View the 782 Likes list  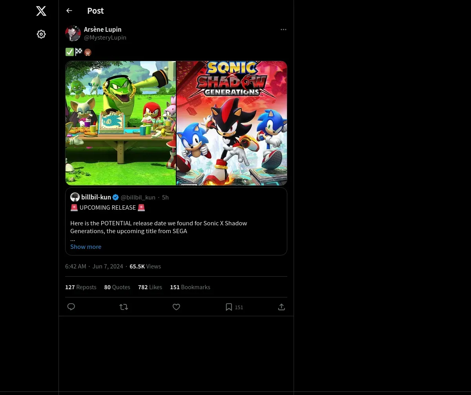tap(150, 287)
